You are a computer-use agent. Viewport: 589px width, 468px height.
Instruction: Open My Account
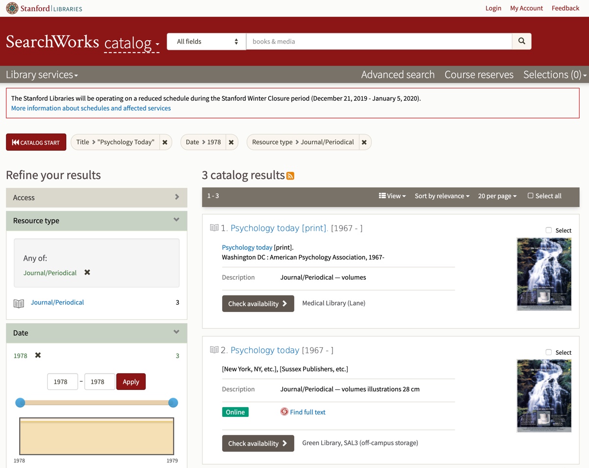coord(526,8)
